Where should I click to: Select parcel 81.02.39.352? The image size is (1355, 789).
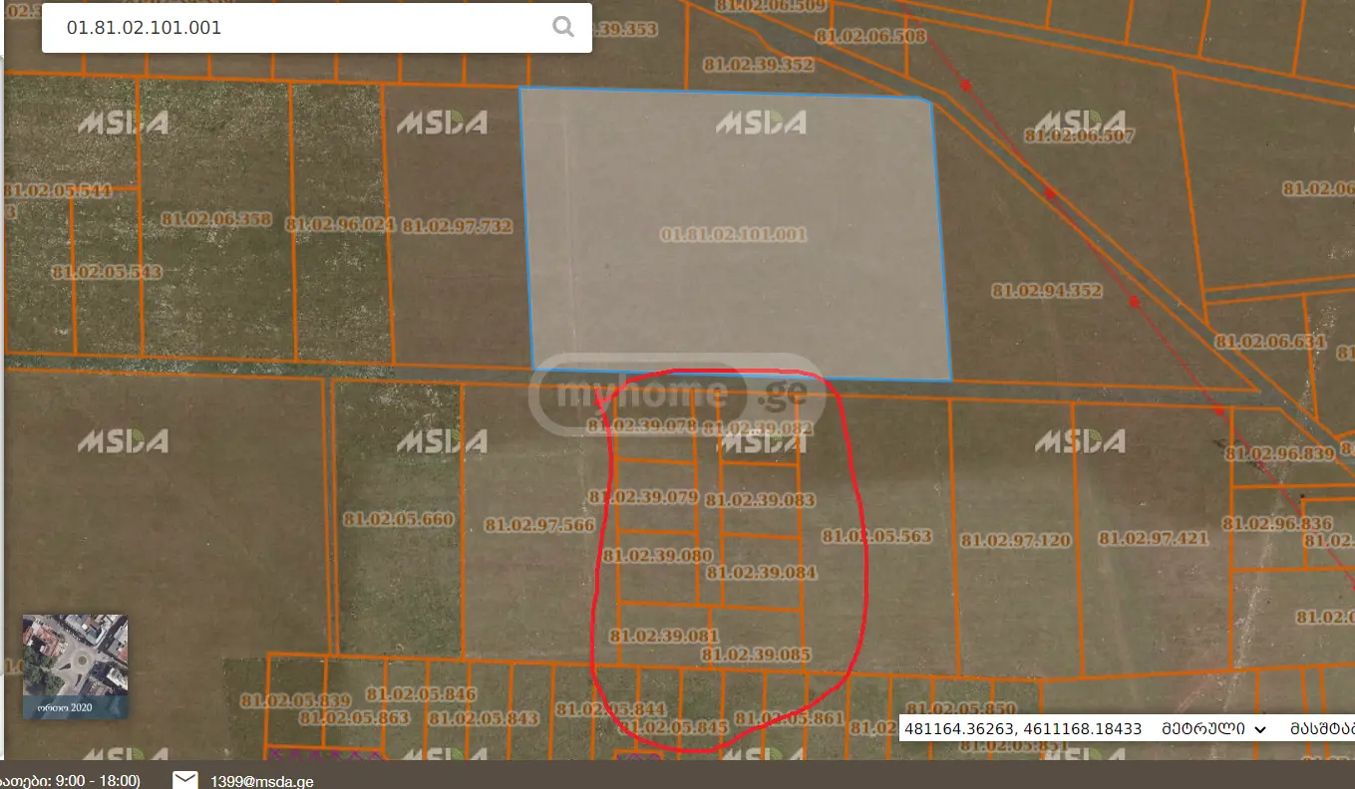coord(759,65)
